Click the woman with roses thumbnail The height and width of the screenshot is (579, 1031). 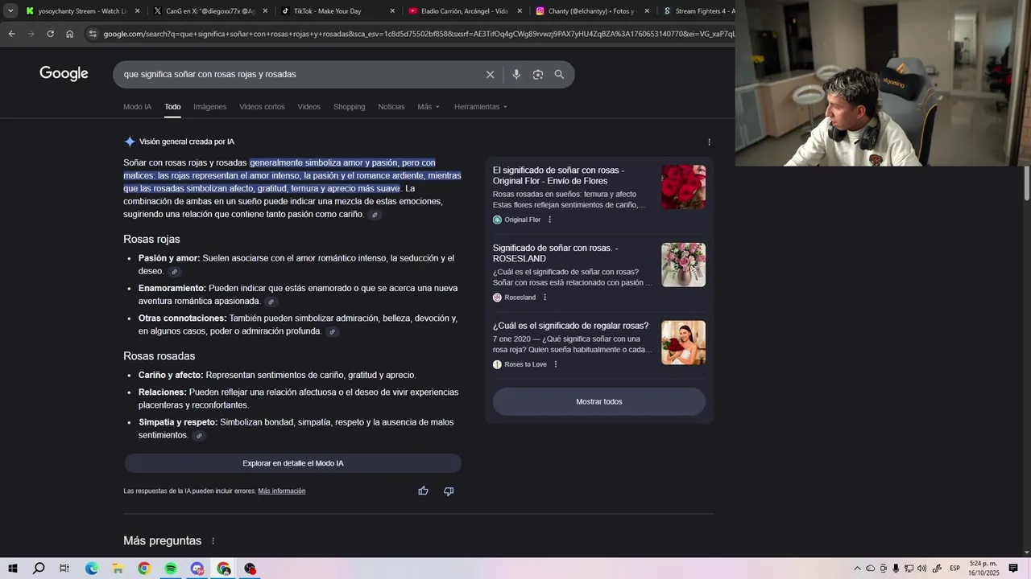pyautogui.click(x=683, y=343)
